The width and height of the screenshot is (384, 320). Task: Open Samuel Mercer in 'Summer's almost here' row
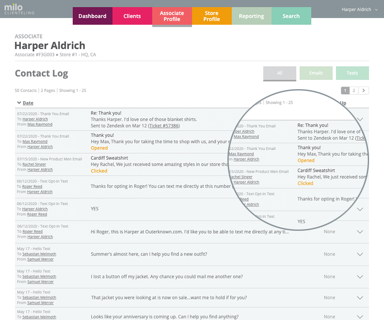coord(40,259)
